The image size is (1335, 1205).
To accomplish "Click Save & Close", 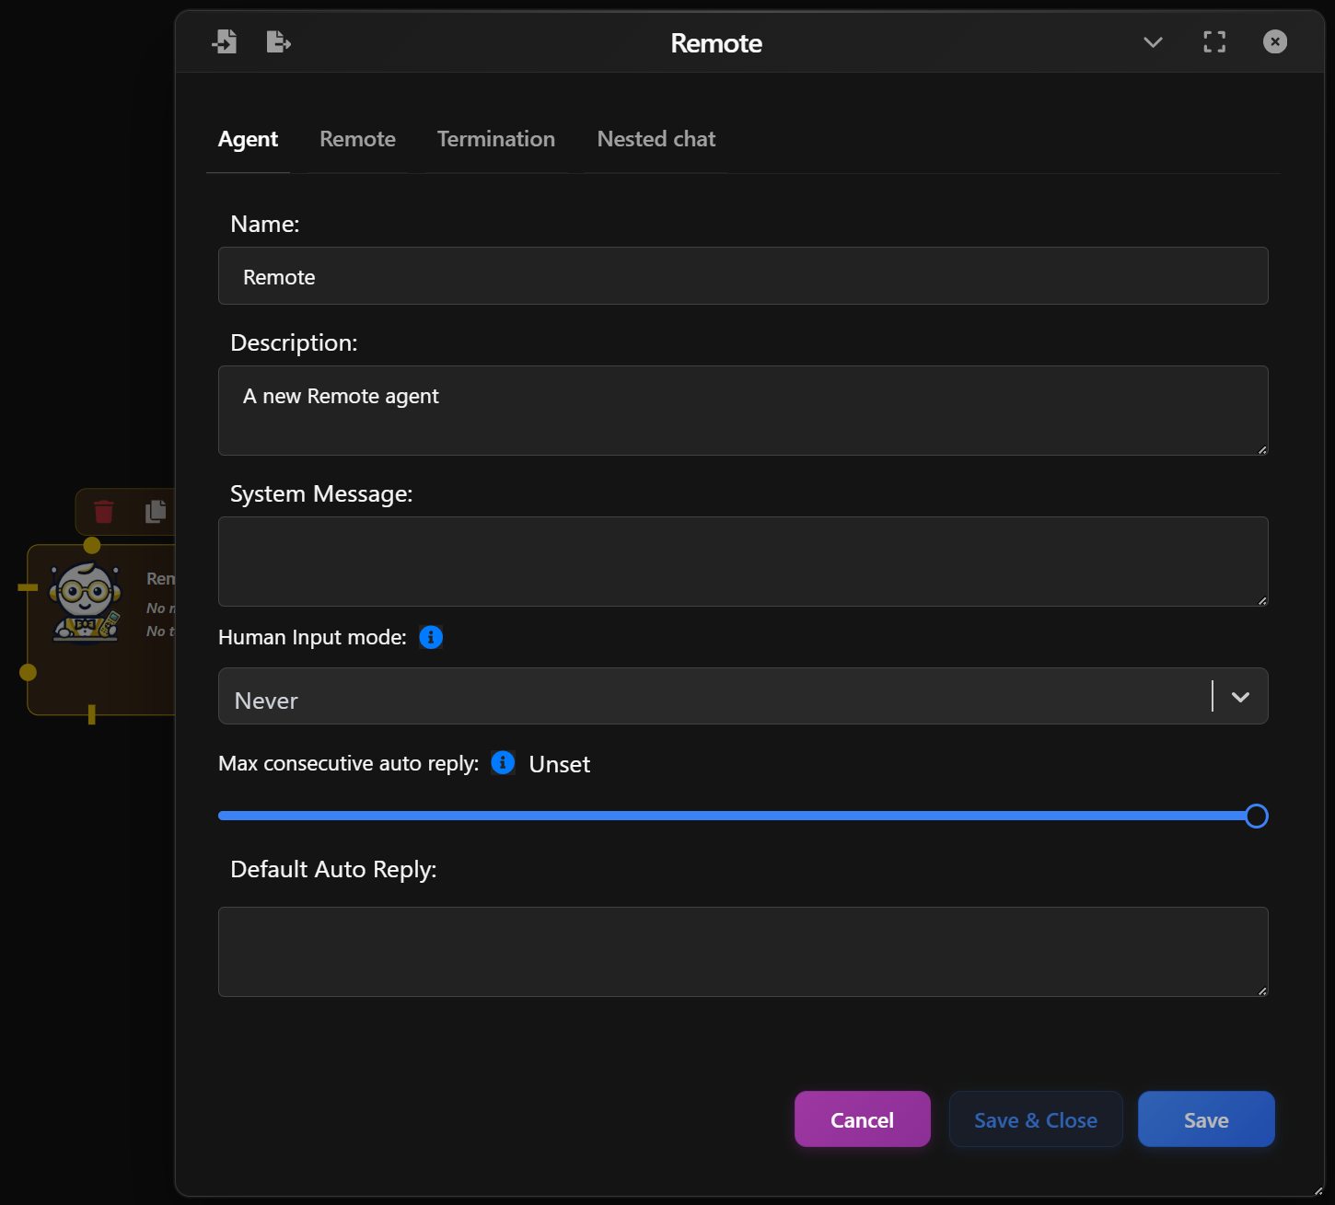I will coord(1035,1118).
